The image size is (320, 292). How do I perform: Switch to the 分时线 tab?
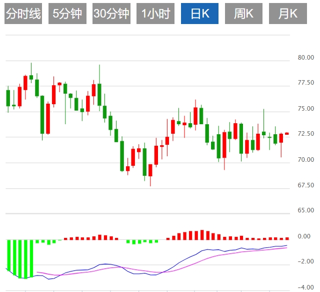click(x=23, y=14)
